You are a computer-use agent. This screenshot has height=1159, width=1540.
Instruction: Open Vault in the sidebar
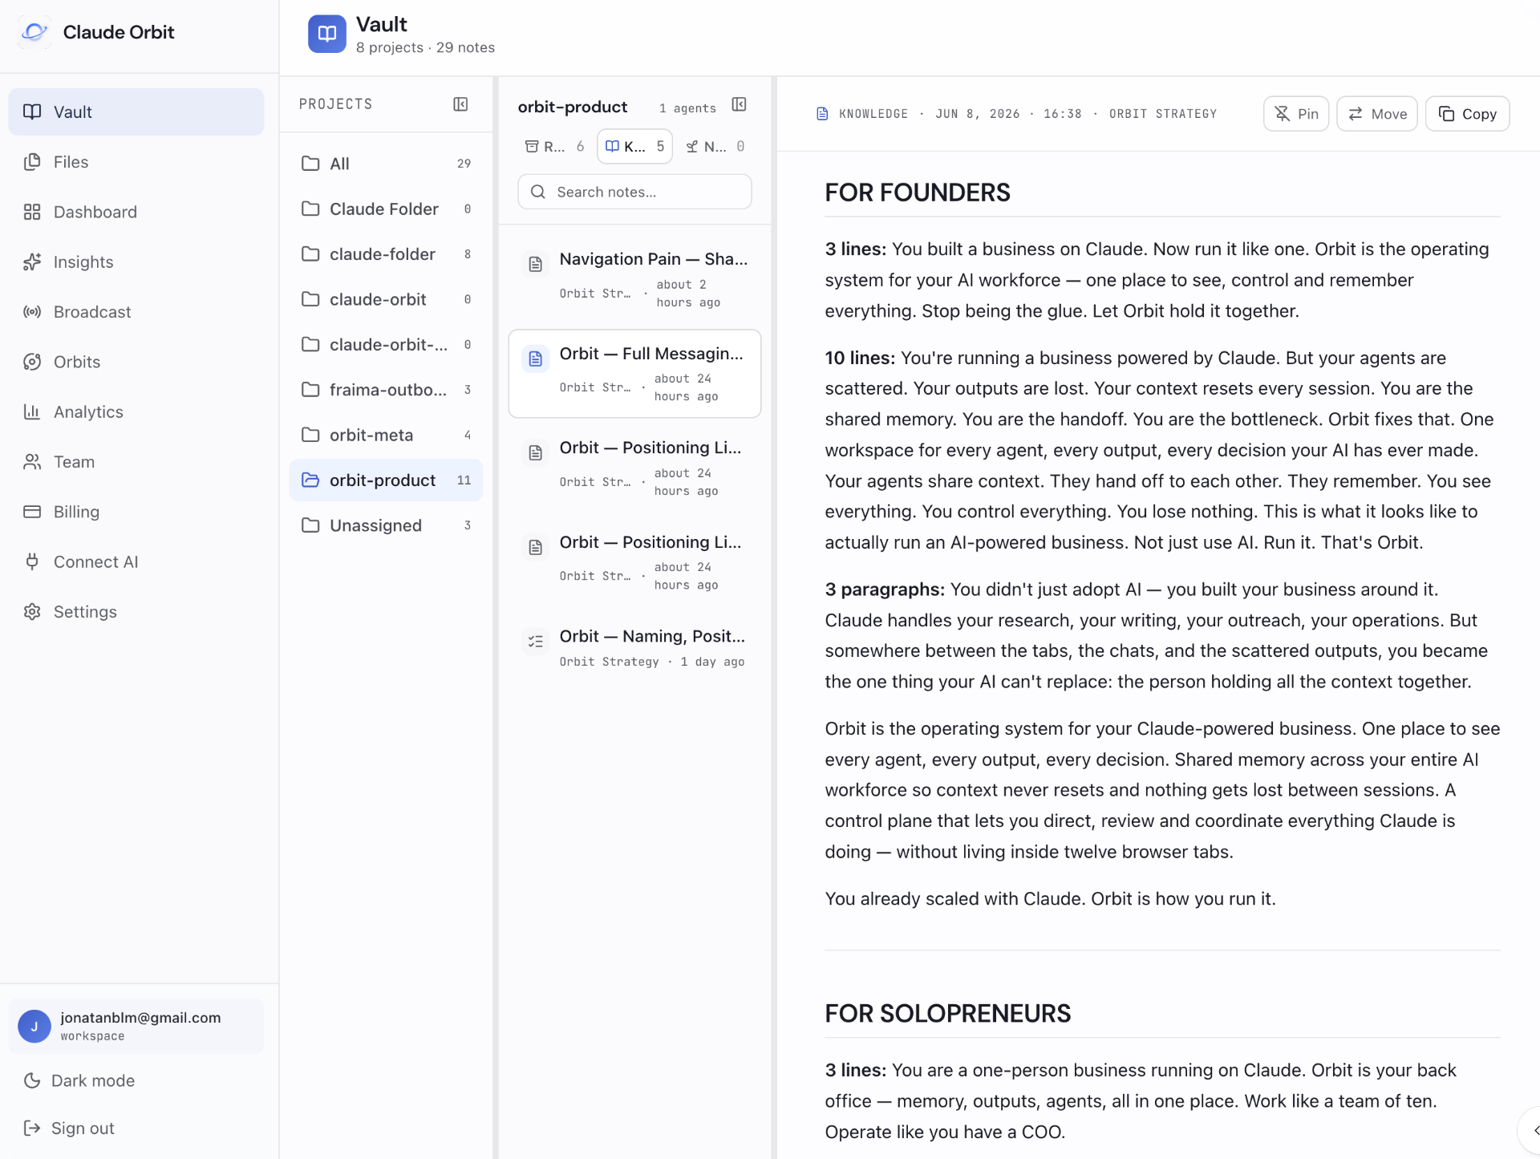click(x=136, y=112)
